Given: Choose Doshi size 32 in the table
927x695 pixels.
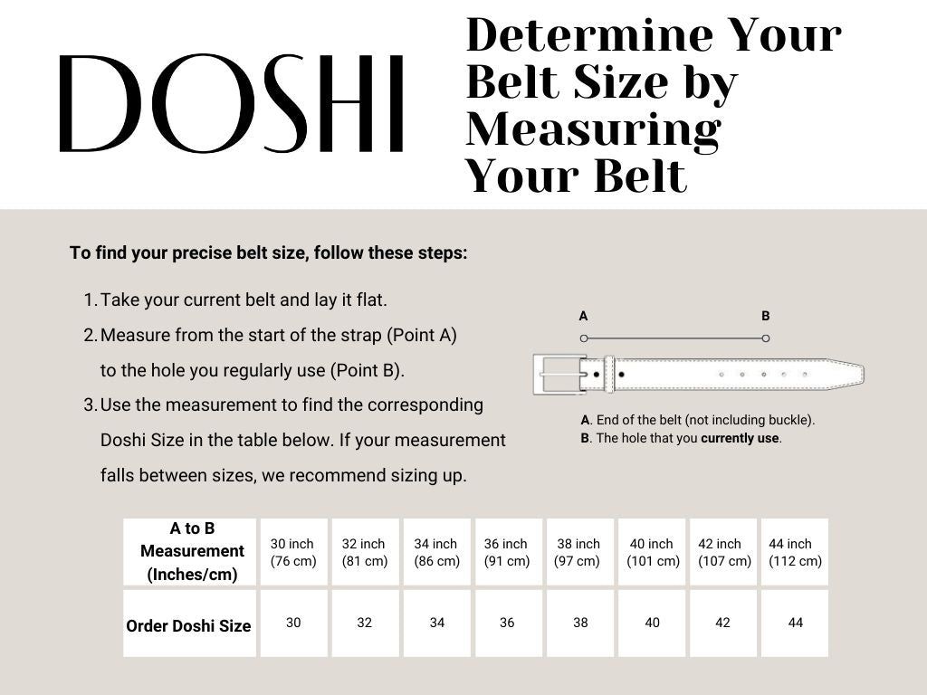Looking at the screenshot, I should pos(364,623).
